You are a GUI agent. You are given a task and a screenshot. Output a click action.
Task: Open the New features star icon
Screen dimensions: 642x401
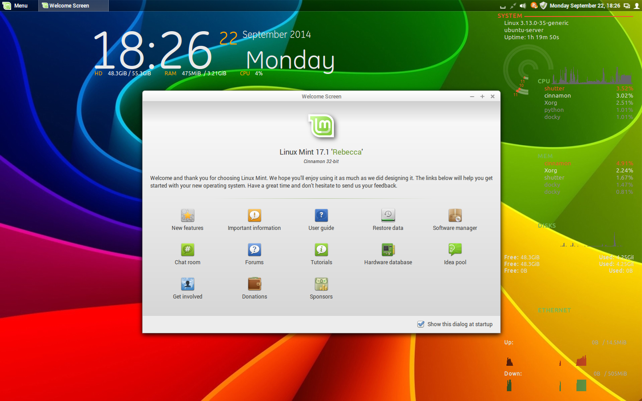(187, 216)
